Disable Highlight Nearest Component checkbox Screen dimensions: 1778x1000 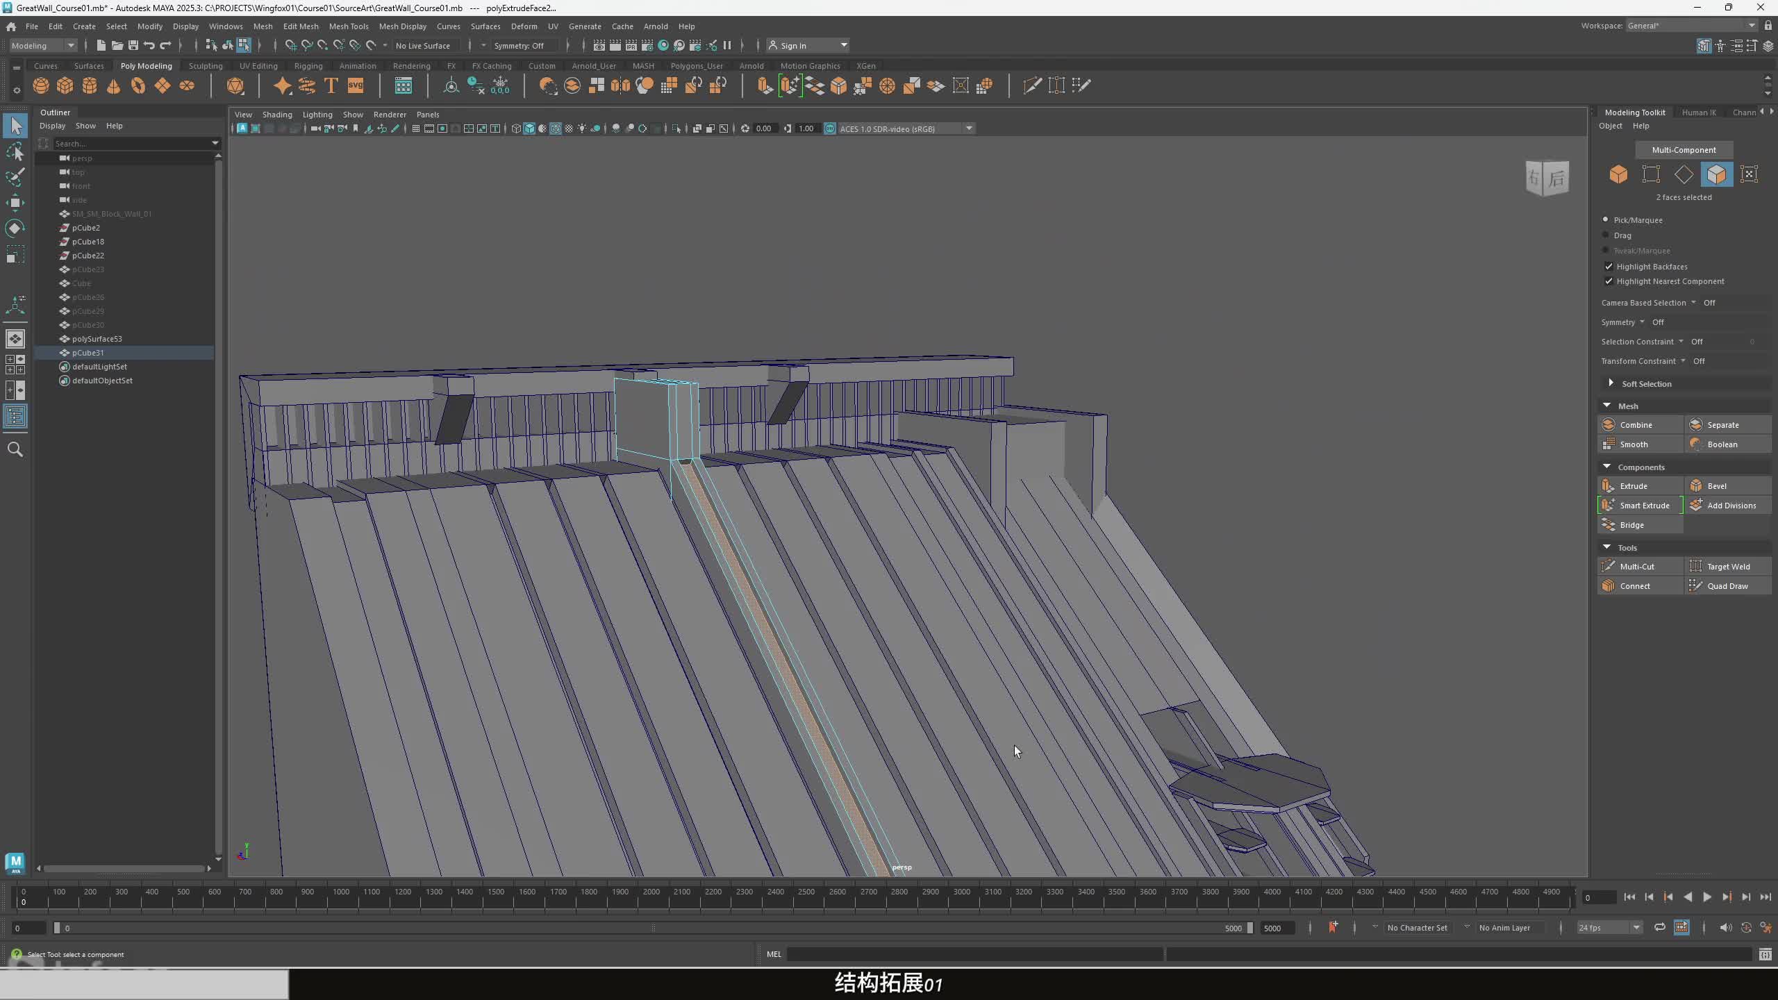pos(1609,281)
